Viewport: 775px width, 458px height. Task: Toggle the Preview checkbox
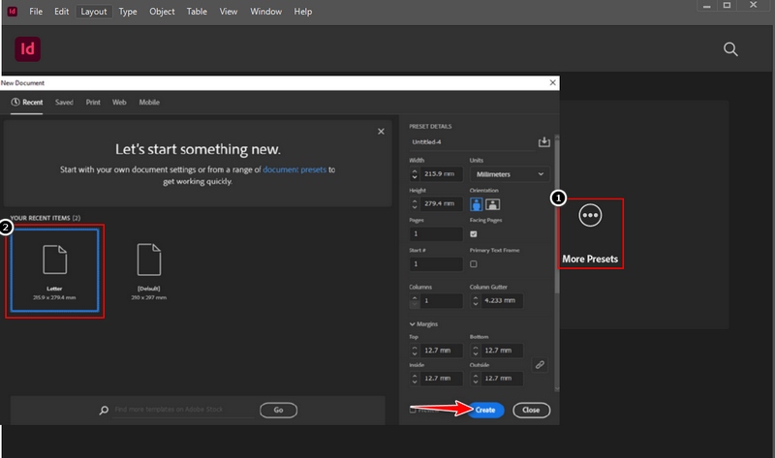(413, 411)
